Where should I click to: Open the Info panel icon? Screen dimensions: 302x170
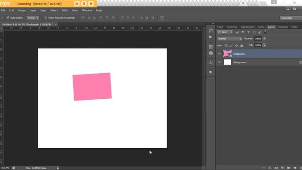point(211,53)
